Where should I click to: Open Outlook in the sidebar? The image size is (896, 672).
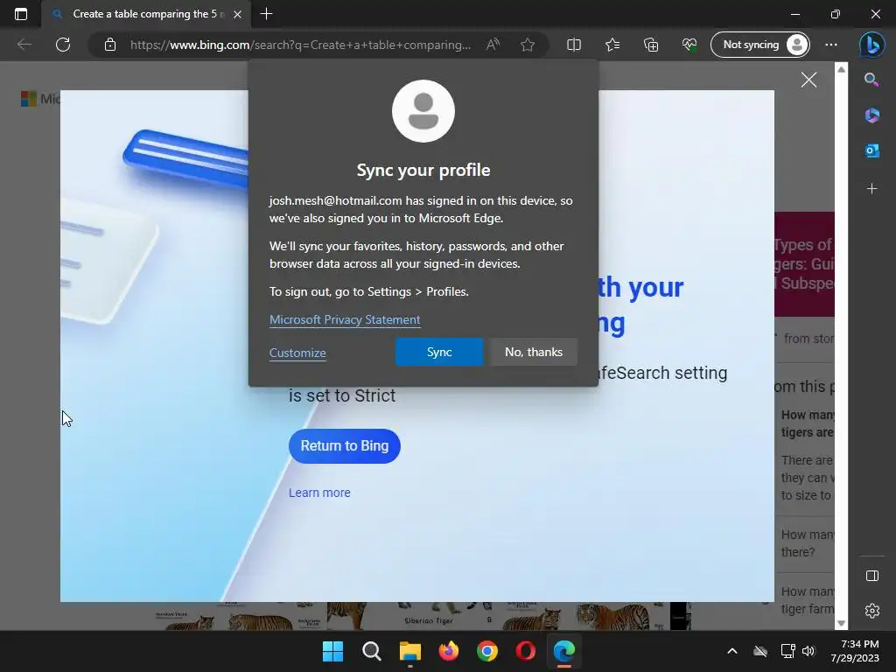872,150
